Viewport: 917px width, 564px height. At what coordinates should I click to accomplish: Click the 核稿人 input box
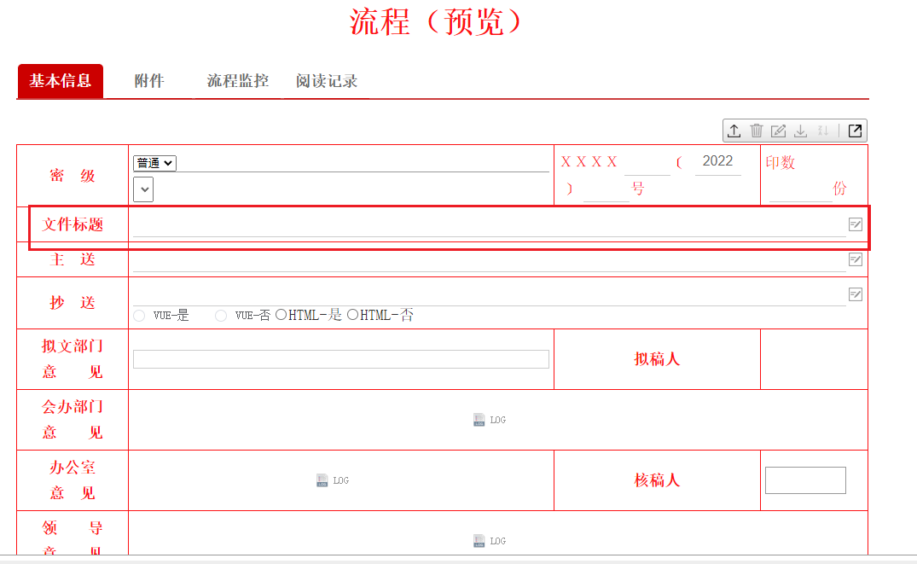click(x=805, y=480)
